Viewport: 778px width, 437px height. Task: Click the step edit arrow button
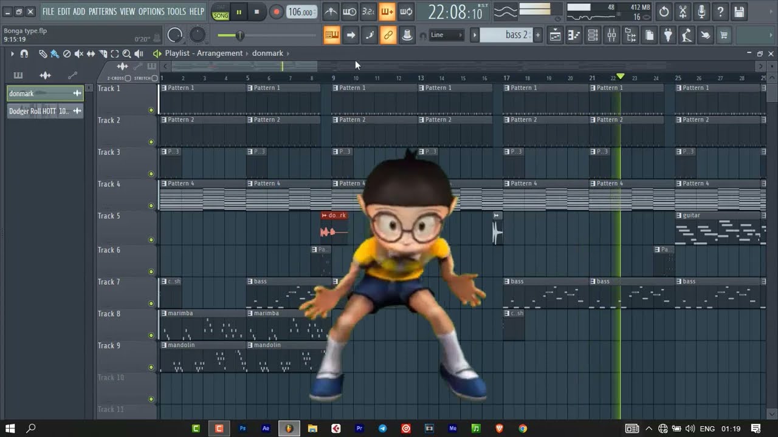click(351, 35)
